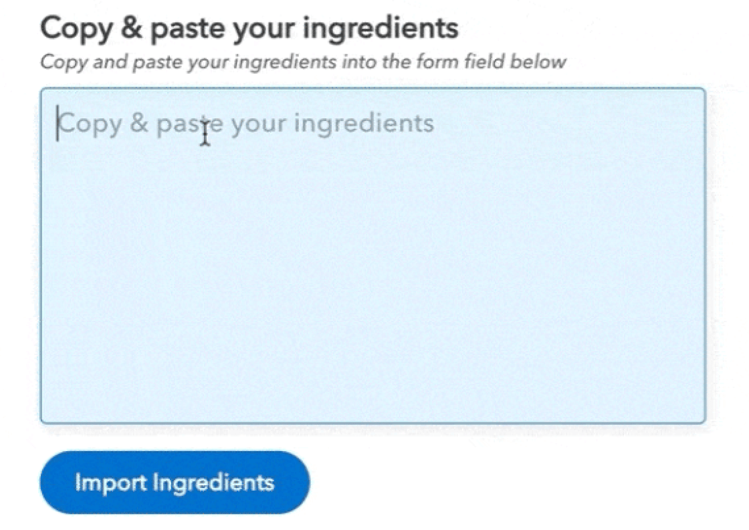Click the word 'paste' in the placeholder text

coord(190,124)
